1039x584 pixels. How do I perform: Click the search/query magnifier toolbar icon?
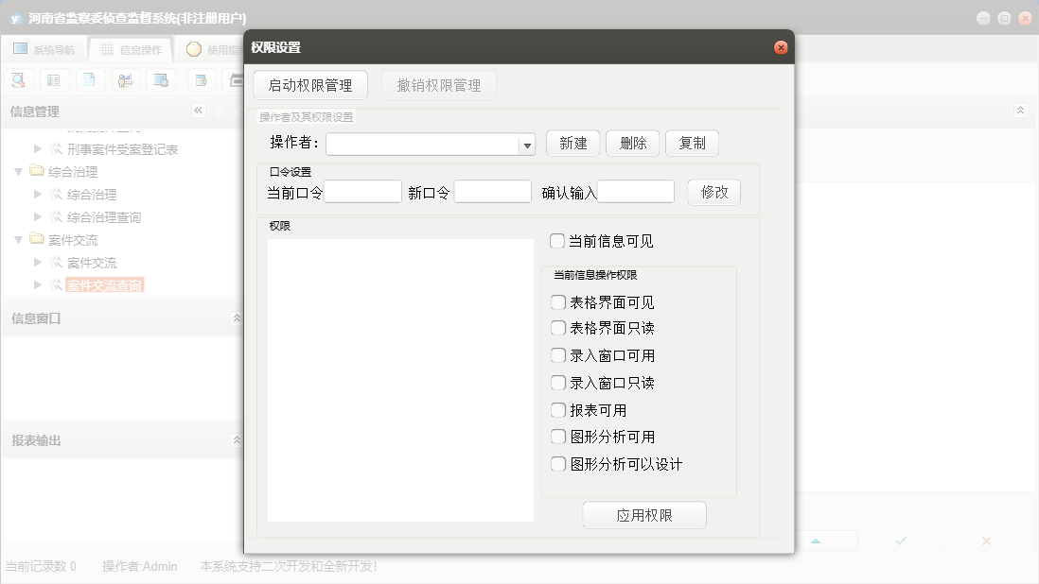(19, 80)
